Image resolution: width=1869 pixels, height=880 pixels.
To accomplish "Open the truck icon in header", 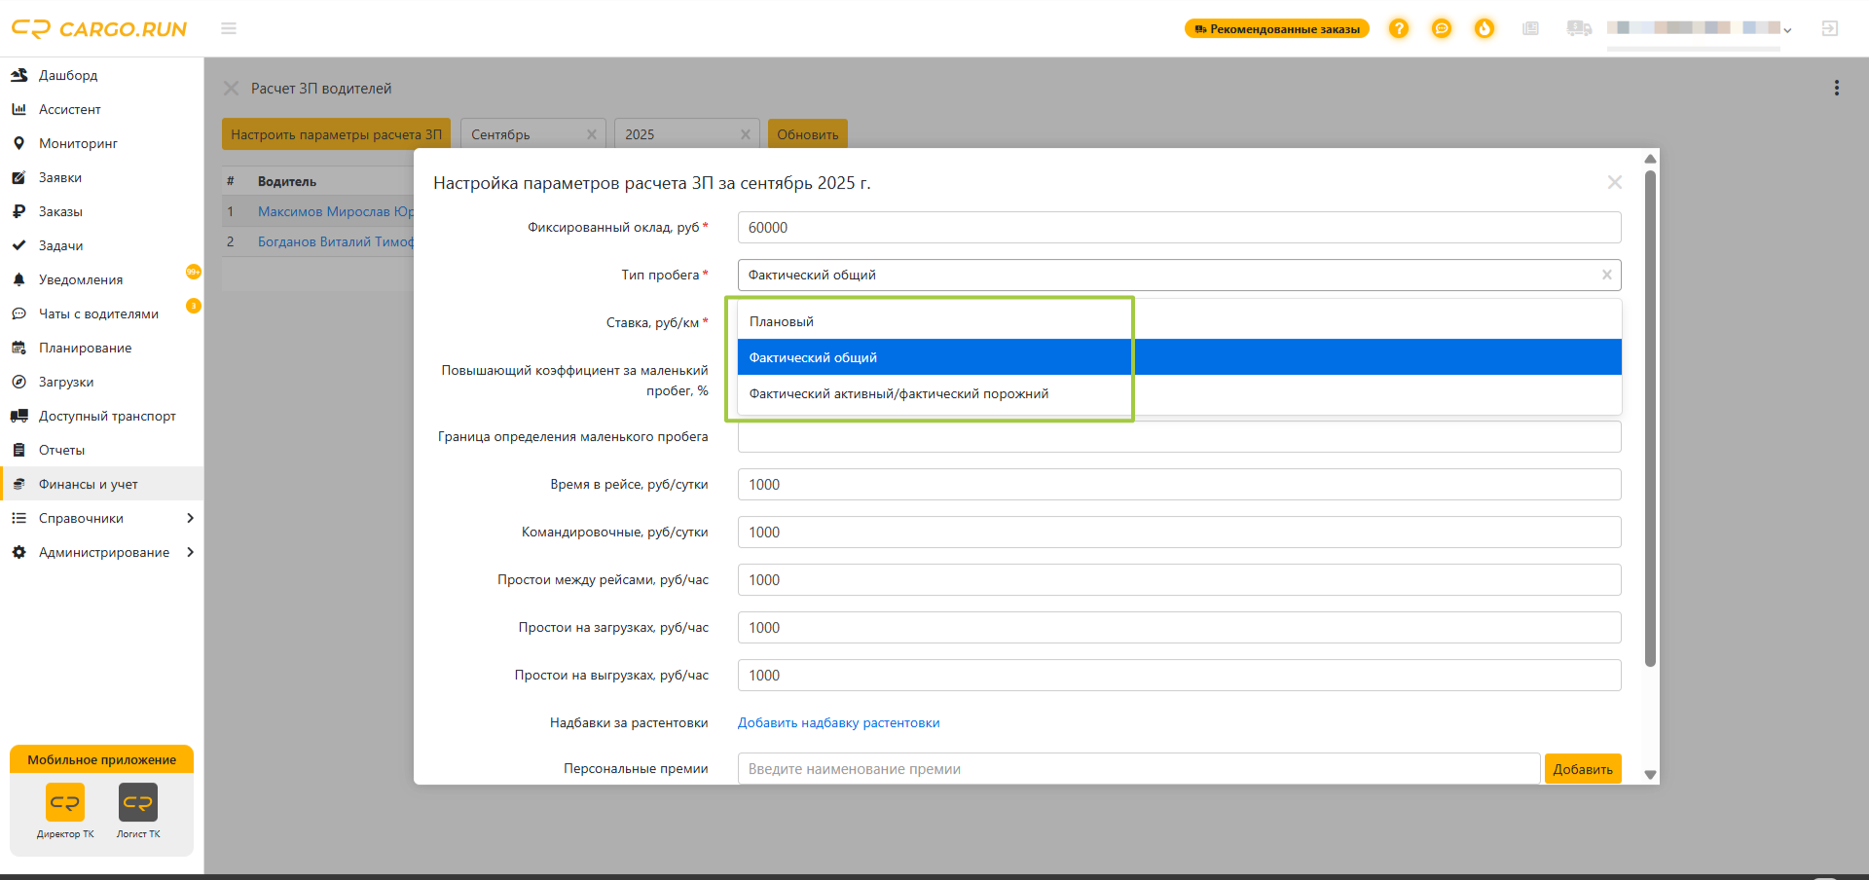I will pos(1579,29).
